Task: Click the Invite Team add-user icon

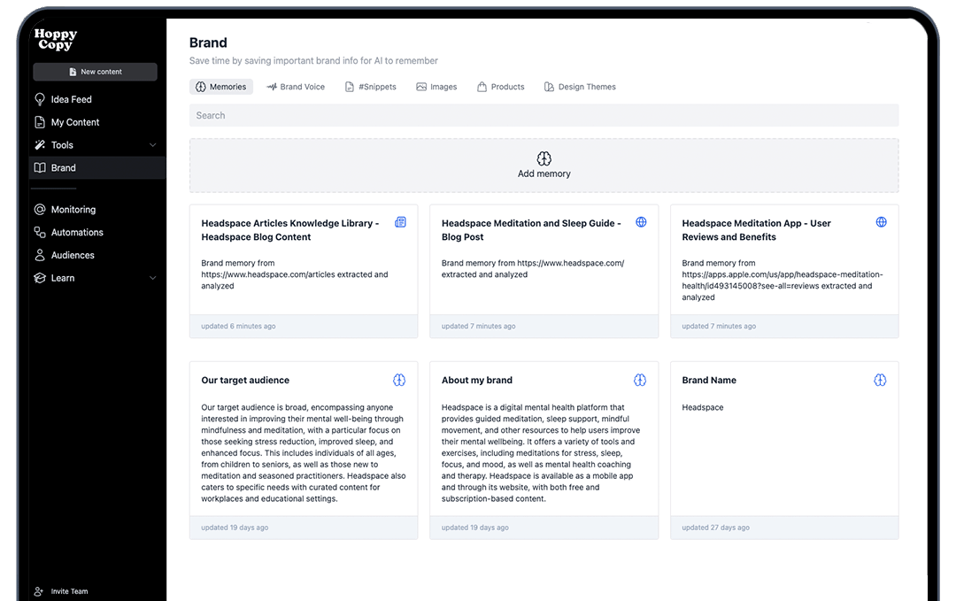Action: 39,591
